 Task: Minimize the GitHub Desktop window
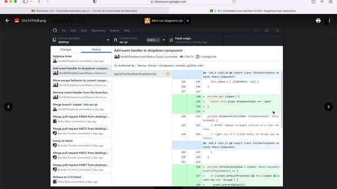256,30
